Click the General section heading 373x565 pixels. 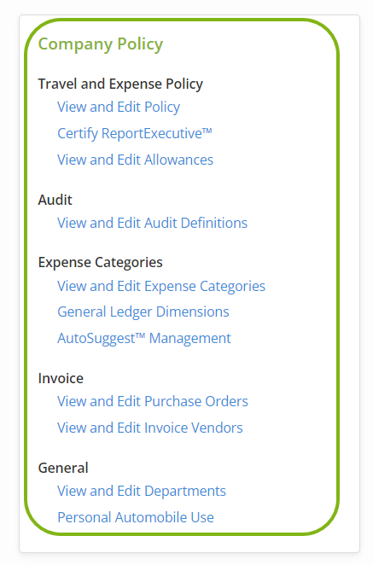(x=63, y=468)
